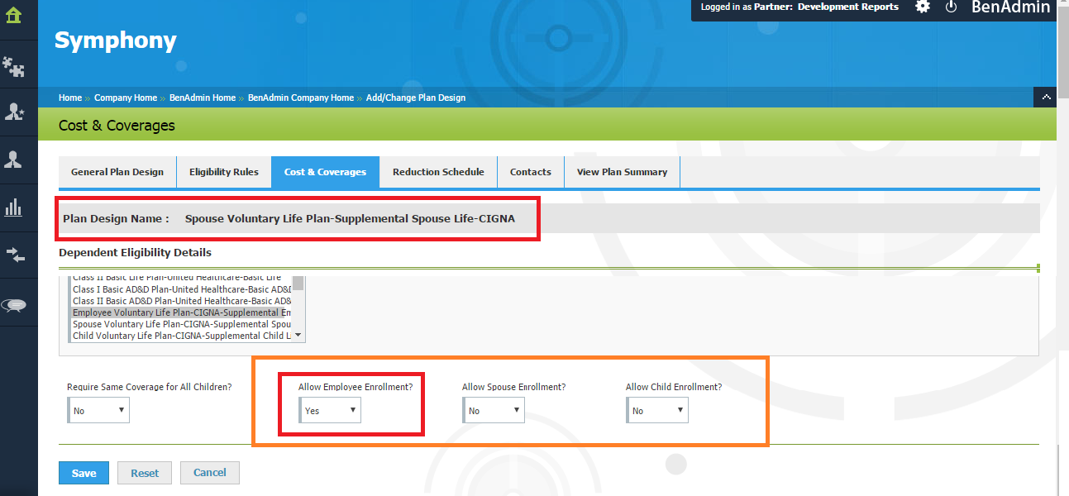Go to the View Plan Summary tab
Screen dimensions: 1069x496
tap(622, 172)
